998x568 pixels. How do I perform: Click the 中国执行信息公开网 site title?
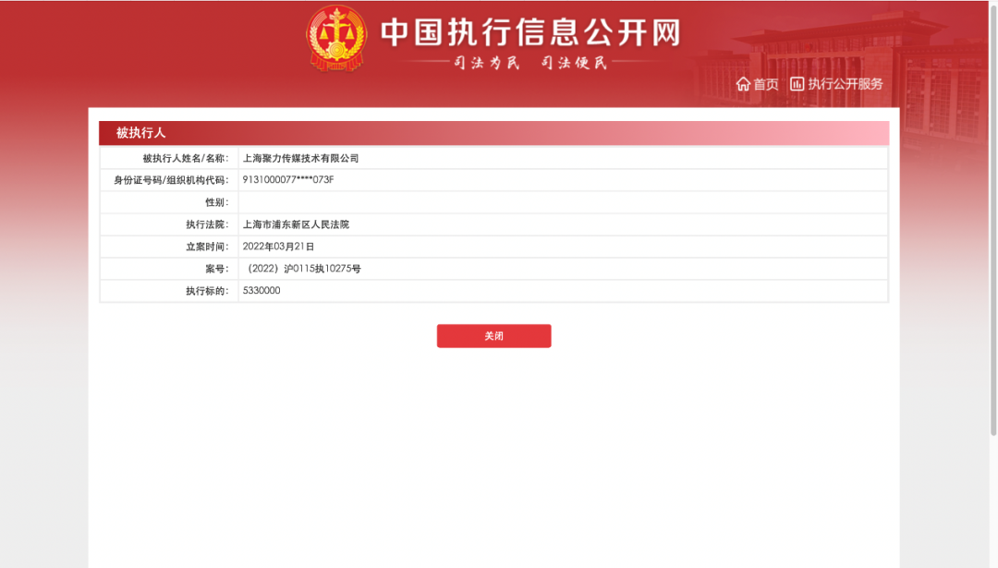(x=530, y=31)
